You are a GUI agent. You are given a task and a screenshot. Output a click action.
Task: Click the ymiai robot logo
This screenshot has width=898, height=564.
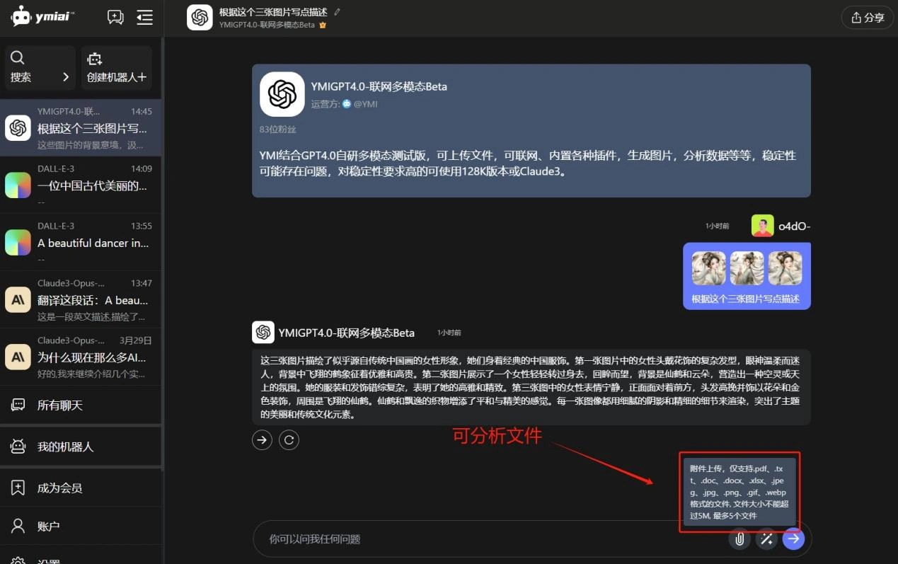(43, 16)
